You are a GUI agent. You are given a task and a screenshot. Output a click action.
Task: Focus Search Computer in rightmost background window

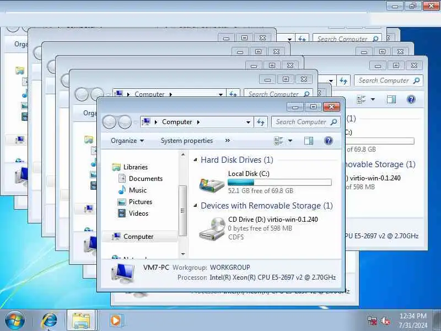coord(389,81)
